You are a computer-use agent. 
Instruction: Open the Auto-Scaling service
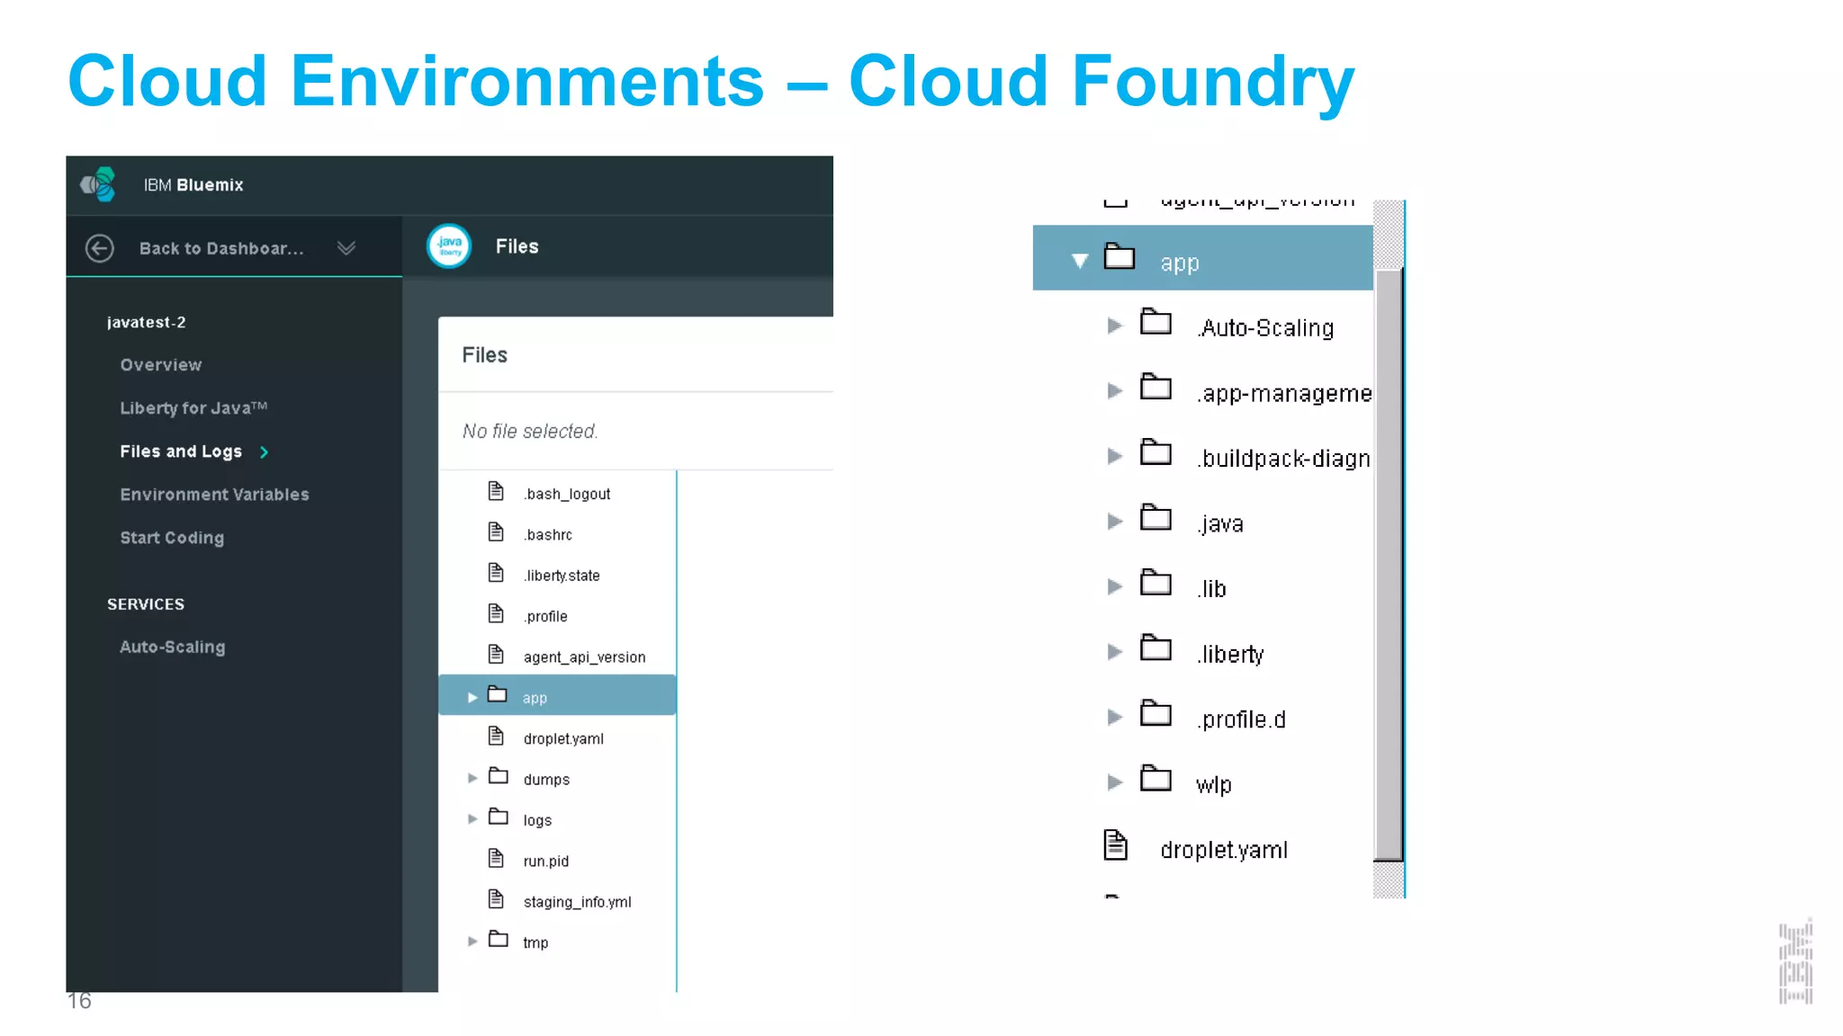coord(173,647)
